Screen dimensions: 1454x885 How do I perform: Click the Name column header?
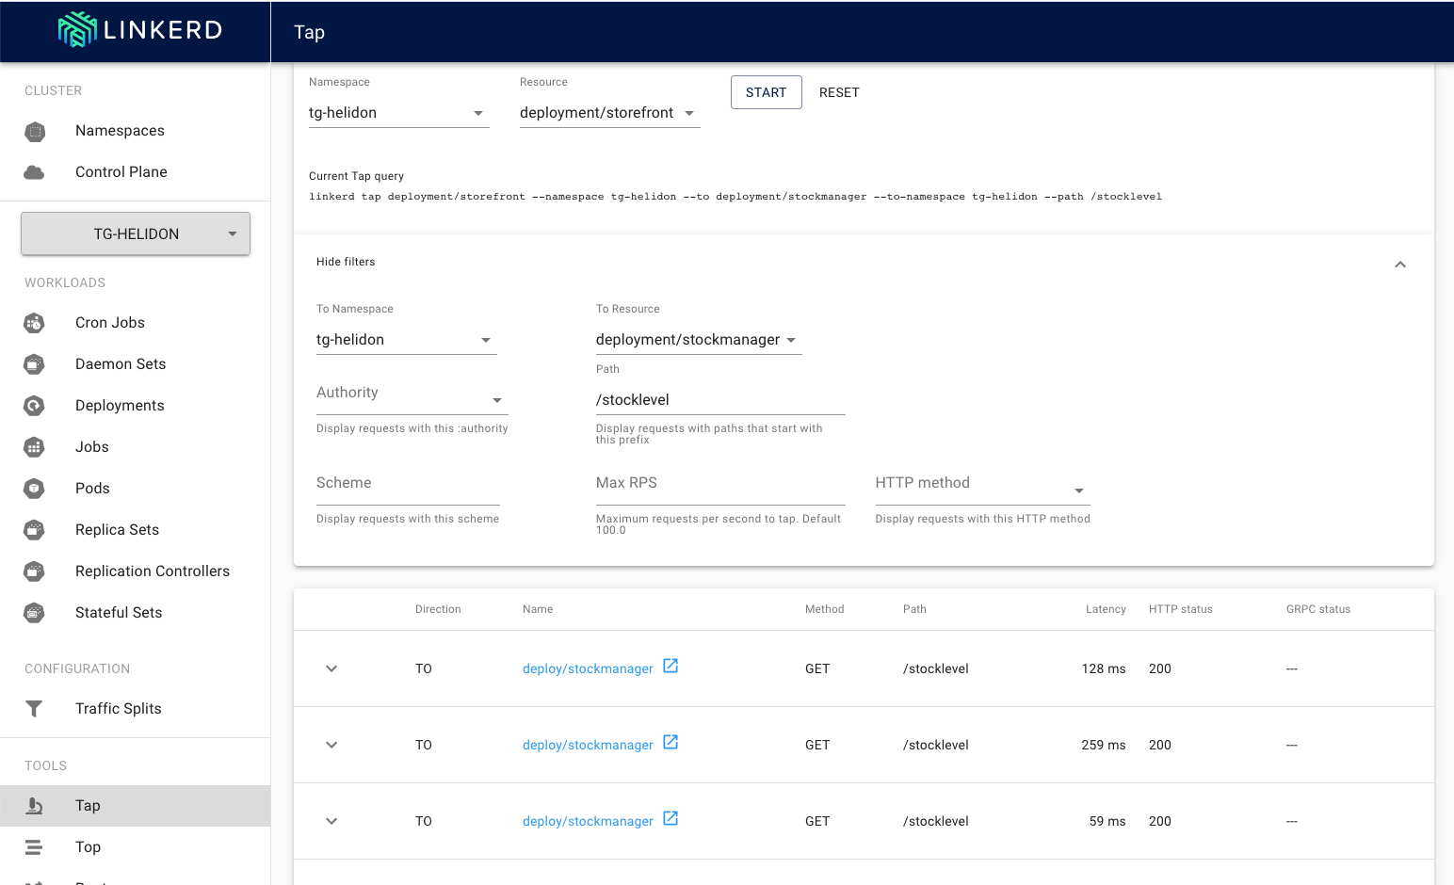click(538, 609)
